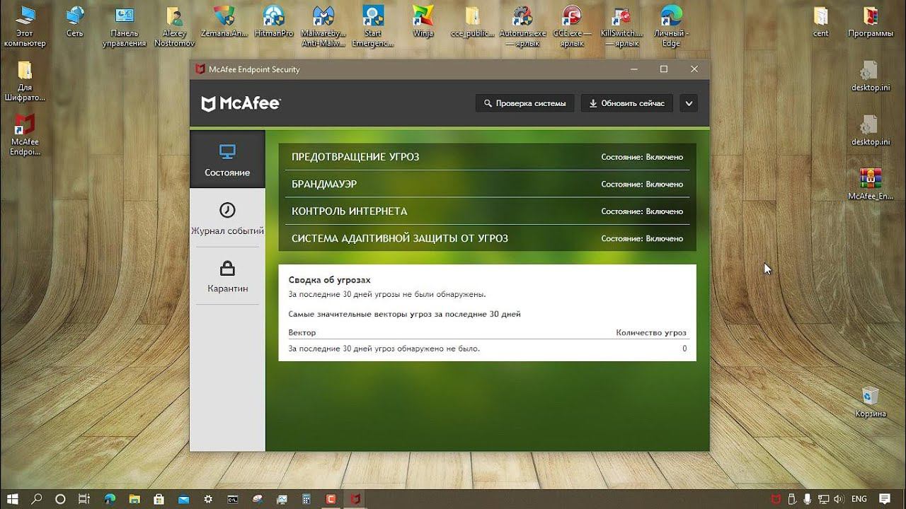Launch Microsoft Edge from the taskbar
The height and width of the screenshot is (509, 906).
point(110,498)
